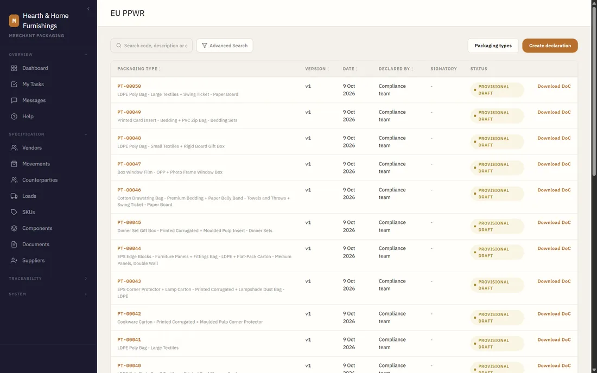Open Packaging types
Screen dimensions: 597x373
click(493, 46)
